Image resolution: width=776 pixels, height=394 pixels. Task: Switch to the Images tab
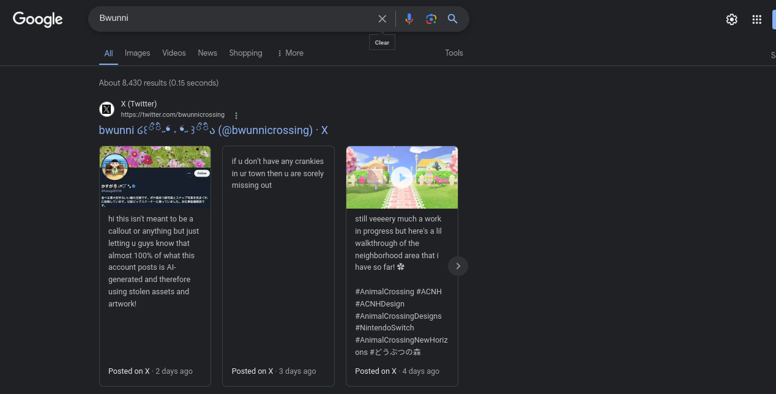tap(138, 53)
